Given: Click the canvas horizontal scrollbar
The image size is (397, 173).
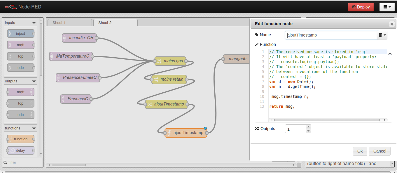Looking at the screenshot, I should [x=69, y=165].
